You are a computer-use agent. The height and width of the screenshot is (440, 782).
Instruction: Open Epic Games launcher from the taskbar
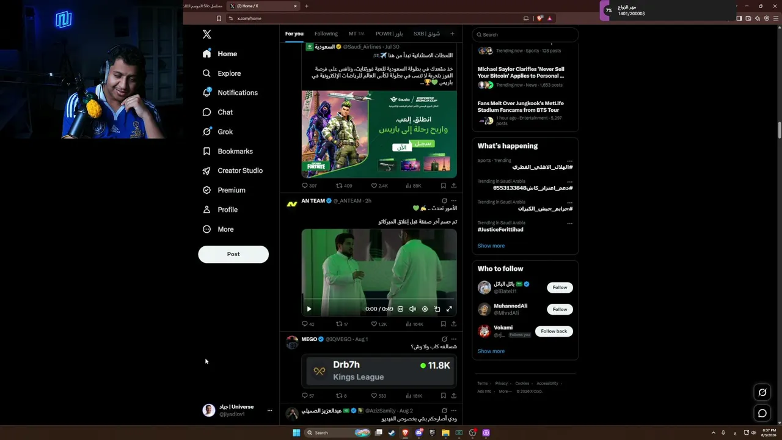[432, 433]
